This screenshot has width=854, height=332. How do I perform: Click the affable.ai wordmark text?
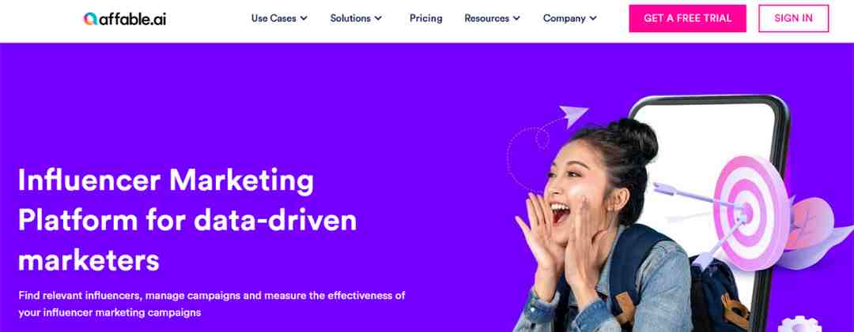132,19
